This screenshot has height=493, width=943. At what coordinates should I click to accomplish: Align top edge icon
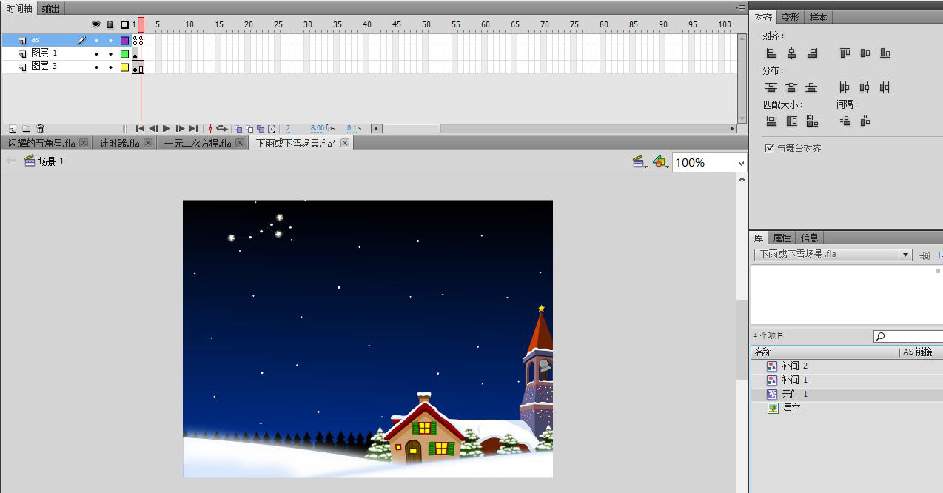point(845,53)
